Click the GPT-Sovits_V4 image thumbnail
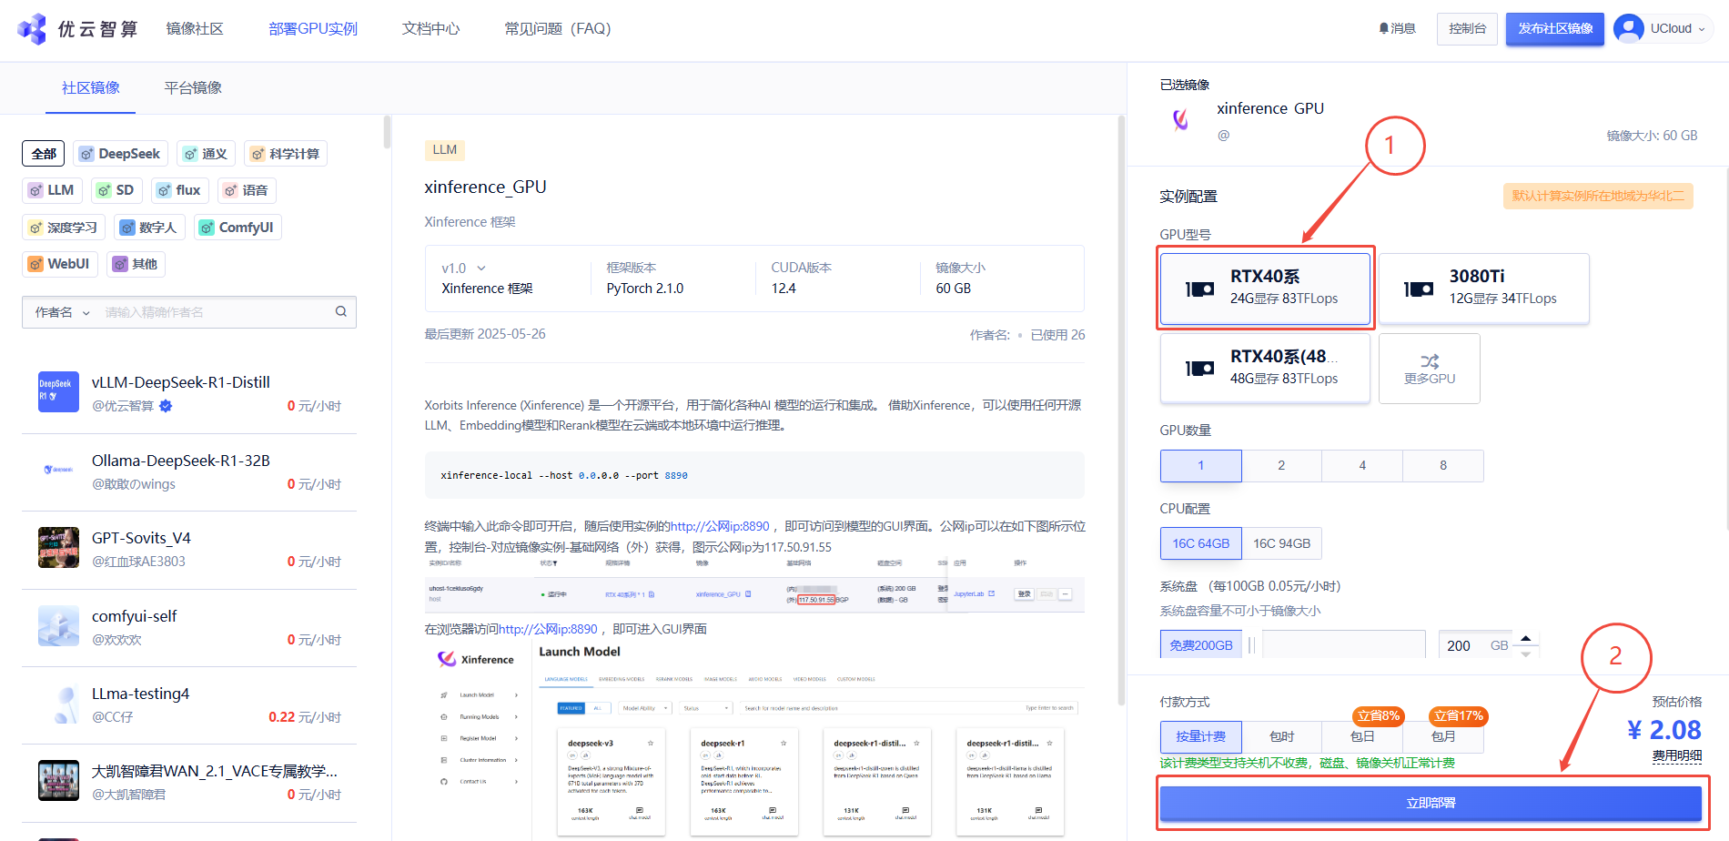 (x=58, y=547)
